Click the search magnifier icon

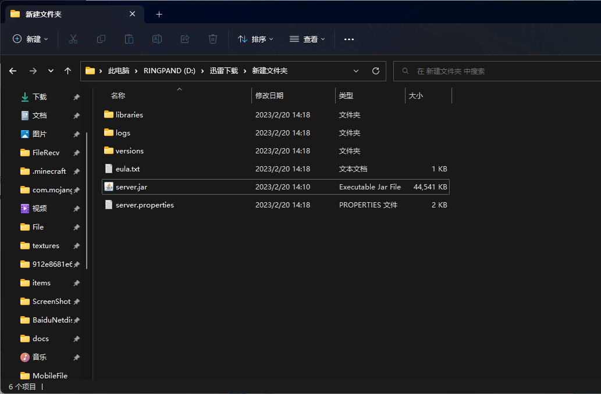click(405, 71)
